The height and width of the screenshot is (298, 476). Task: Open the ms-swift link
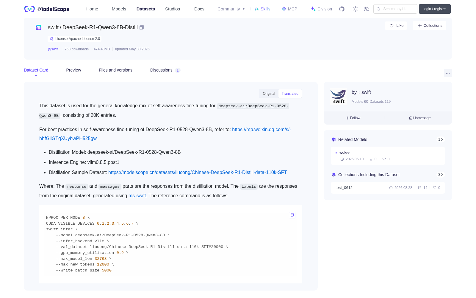(137, 195)
